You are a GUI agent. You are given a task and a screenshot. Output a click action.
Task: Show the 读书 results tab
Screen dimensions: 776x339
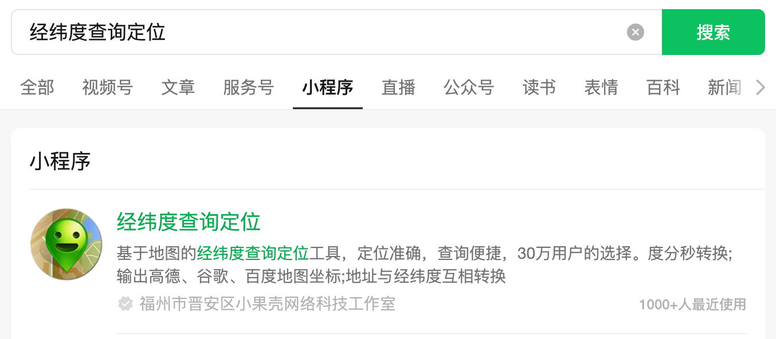coord(539,88)
